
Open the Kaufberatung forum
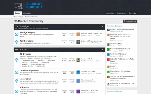[26, 41]
